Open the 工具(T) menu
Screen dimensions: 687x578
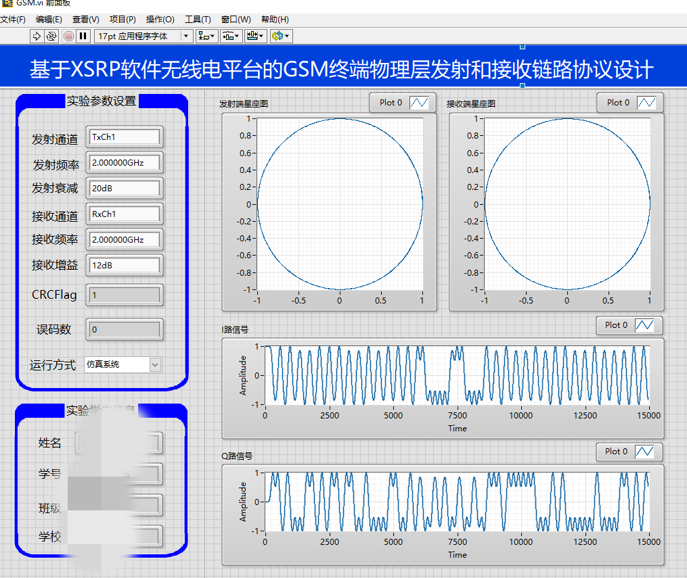pyautogui.click(x=198, y=19)
